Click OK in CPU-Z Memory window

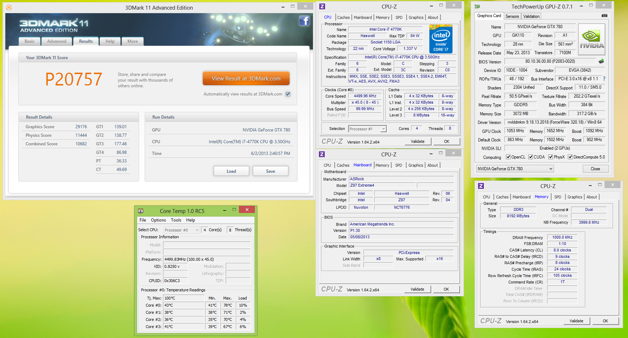(x=605, y=321)
